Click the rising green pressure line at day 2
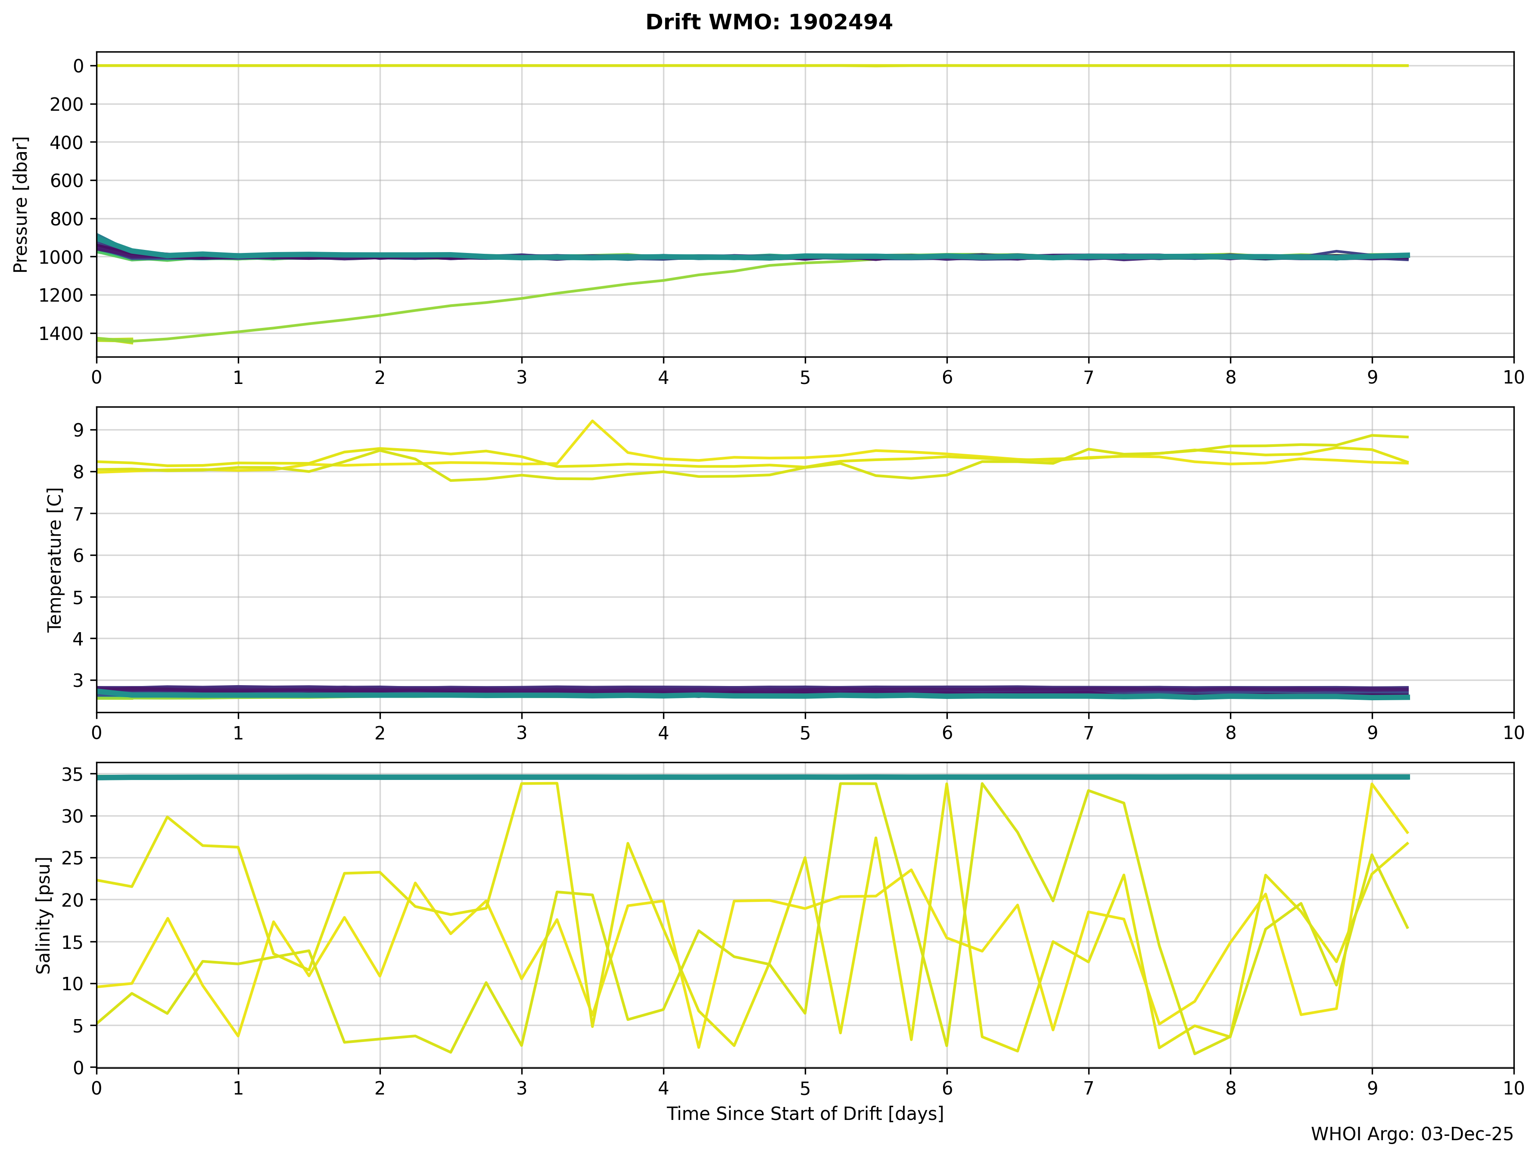The image size is (1538, 1157). click(380, 316)
